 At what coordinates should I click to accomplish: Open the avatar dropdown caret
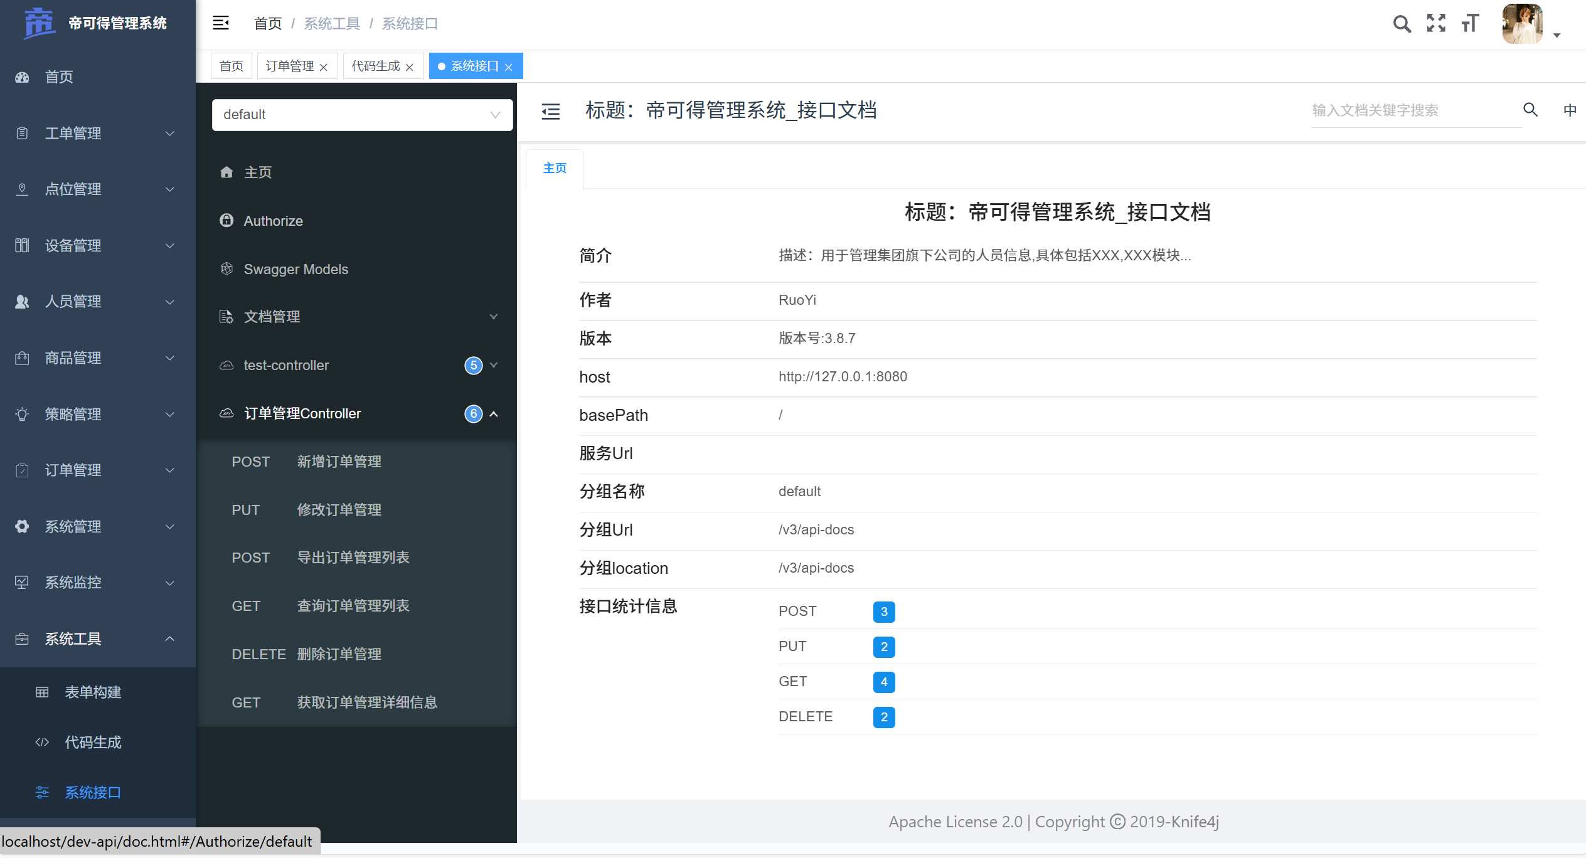[x=1557, y=36]
